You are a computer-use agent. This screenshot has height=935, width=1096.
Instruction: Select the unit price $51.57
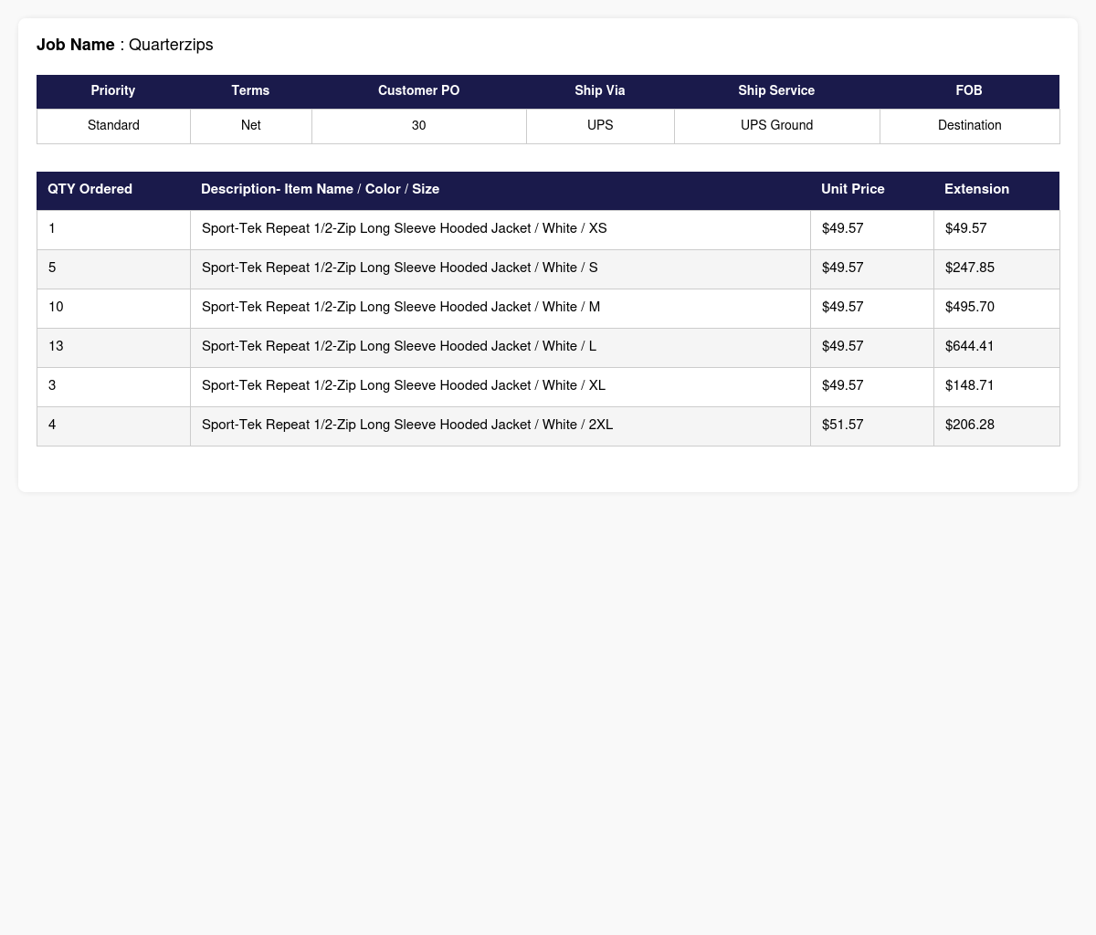(x=872, y=425)
